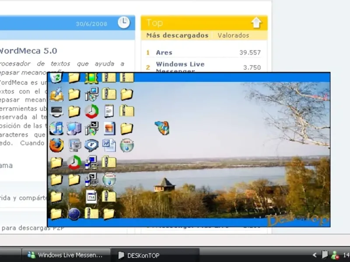Click the clock icon beside 30/6/2008
Viewport: 350px width, 262px height.
[124, 23]
